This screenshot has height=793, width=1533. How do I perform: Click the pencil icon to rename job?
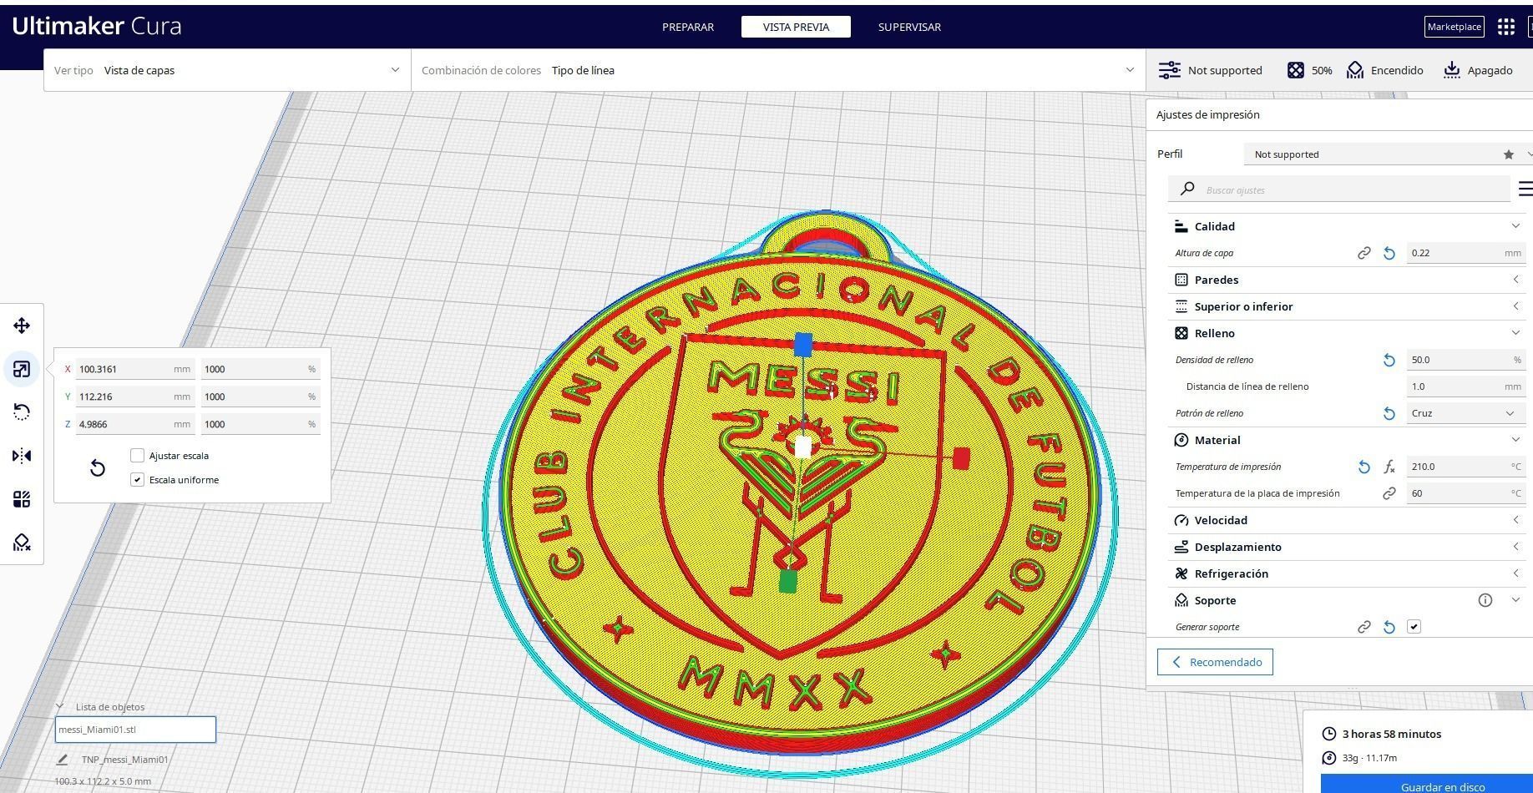(62, 760)
